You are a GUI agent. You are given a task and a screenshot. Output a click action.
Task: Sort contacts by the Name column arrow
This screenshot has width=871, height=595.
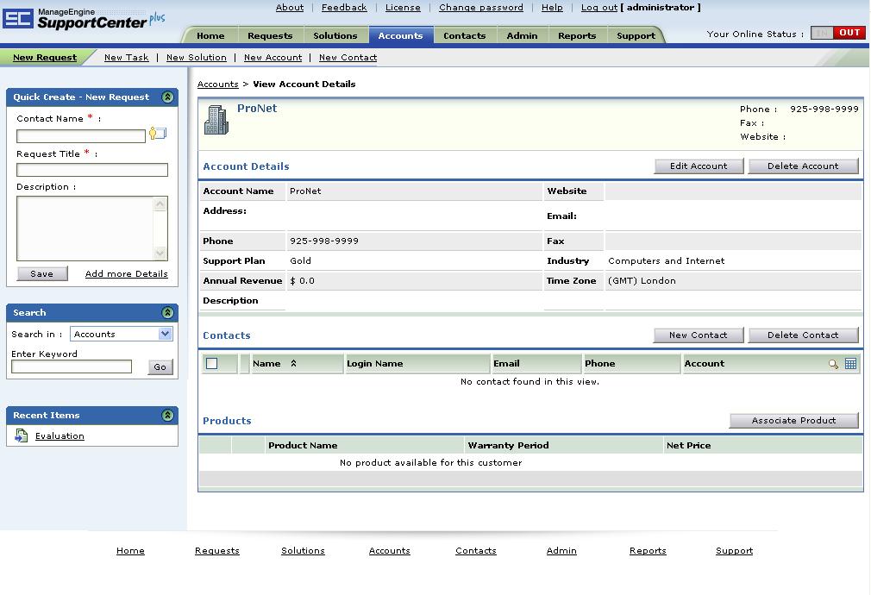click(x=293, y=364)
